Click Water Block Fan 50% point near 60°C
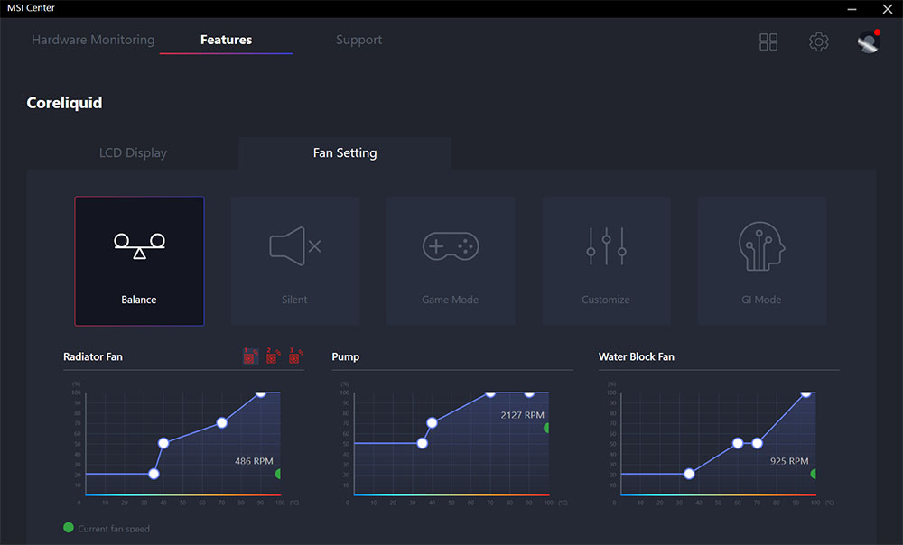Screen dimensions: 903x545 (x=738, y=443)
